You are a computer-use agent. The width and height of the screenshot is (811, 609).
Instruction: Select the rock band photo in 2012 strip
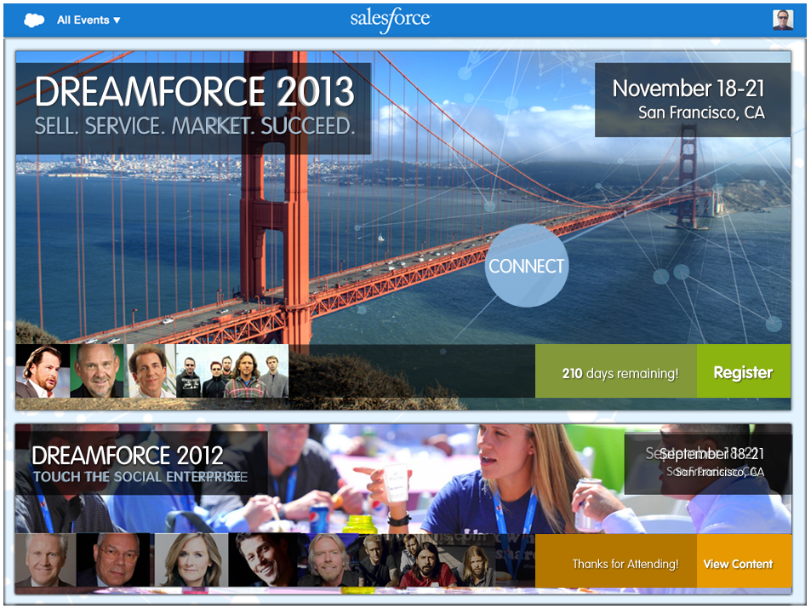click(428, 560)
